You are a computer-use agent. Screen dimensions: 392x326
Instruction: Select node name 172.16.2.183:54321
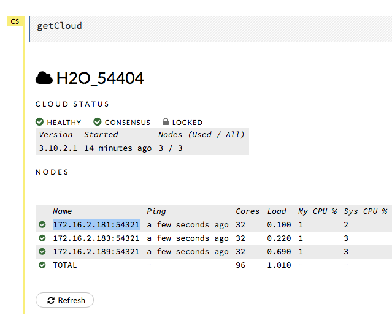click(96, 238)
